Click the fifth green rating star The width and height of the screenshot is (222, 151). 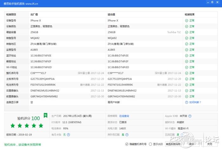(x=41, y=125)
